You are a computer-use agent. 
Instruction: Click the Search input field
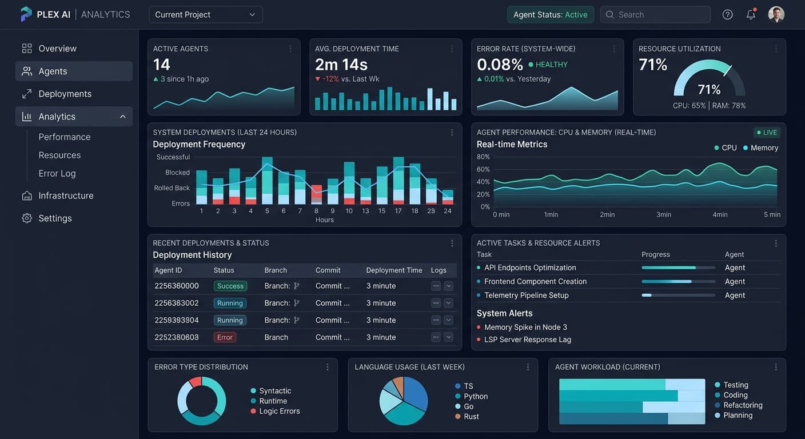[655, 14]
